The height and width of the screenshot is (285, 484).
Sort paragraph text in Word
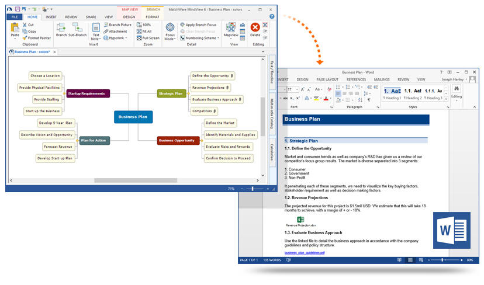[360, 100]
